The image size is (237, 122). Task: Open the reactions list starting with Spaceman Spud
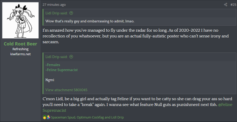(87, 117)
